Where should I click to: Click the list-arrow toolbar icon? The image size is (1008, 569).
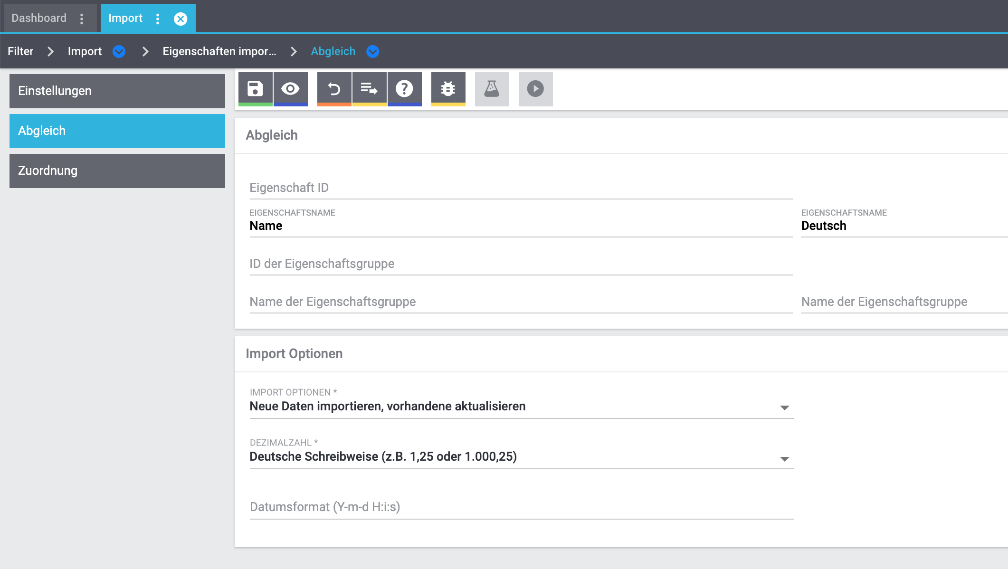(x=369, y=89)
